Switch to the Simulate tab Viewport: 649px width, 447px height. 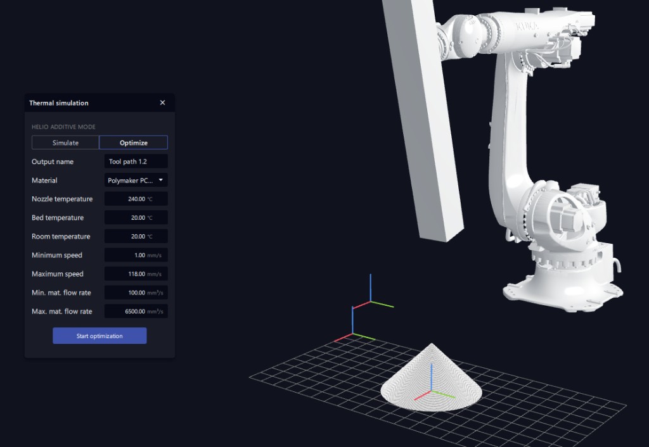click(x=65, y=142)
